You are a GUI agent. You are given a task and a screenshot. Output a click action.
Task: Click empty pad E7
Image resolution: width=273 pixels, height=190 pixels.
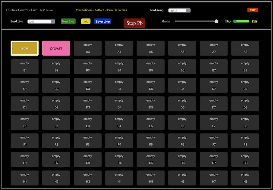click(214, 122)
